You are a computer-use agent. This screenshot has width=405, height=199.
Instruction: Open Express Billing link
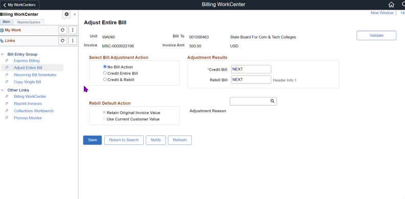[27, 61]
